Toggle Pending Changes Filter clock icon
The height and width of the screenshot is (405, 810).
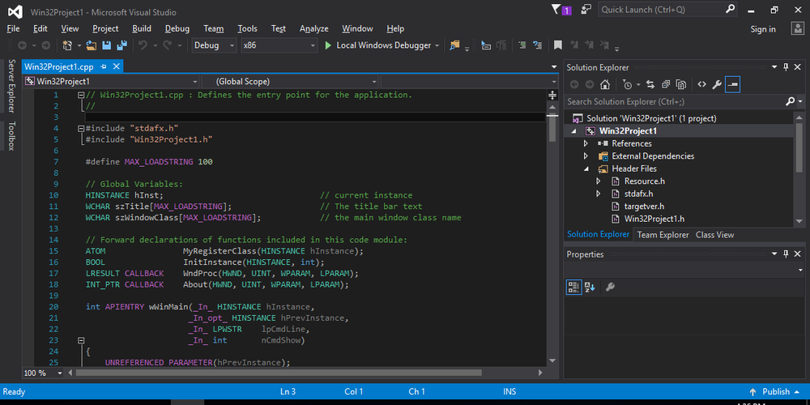coord(627,85)
